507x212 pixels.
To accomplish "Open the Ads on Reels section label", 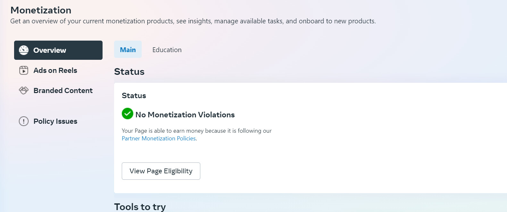I will 55,70.
